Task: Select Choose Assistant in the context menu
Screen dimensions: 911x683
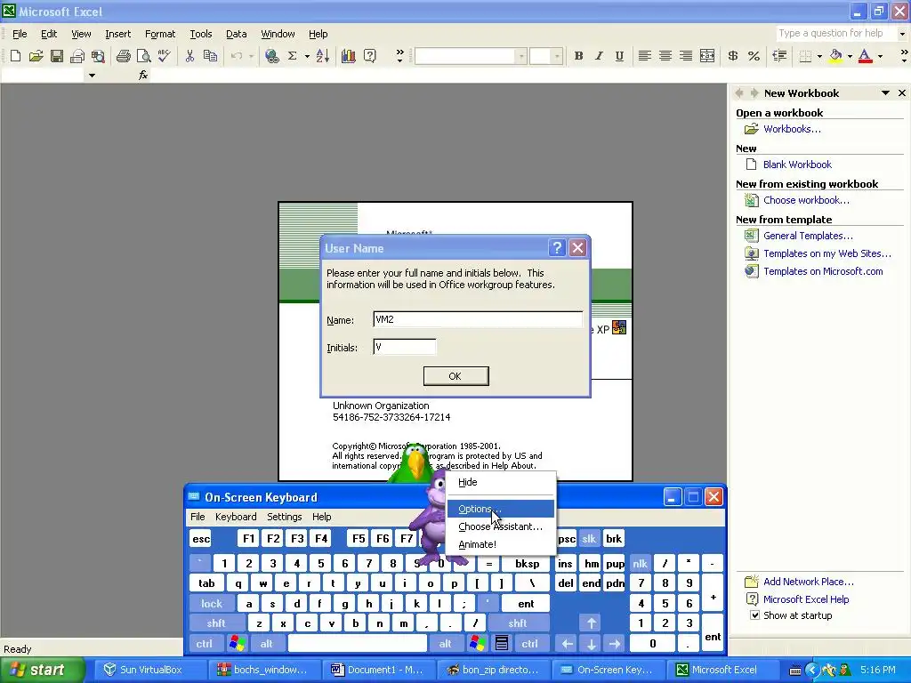Action: (500, 526)
